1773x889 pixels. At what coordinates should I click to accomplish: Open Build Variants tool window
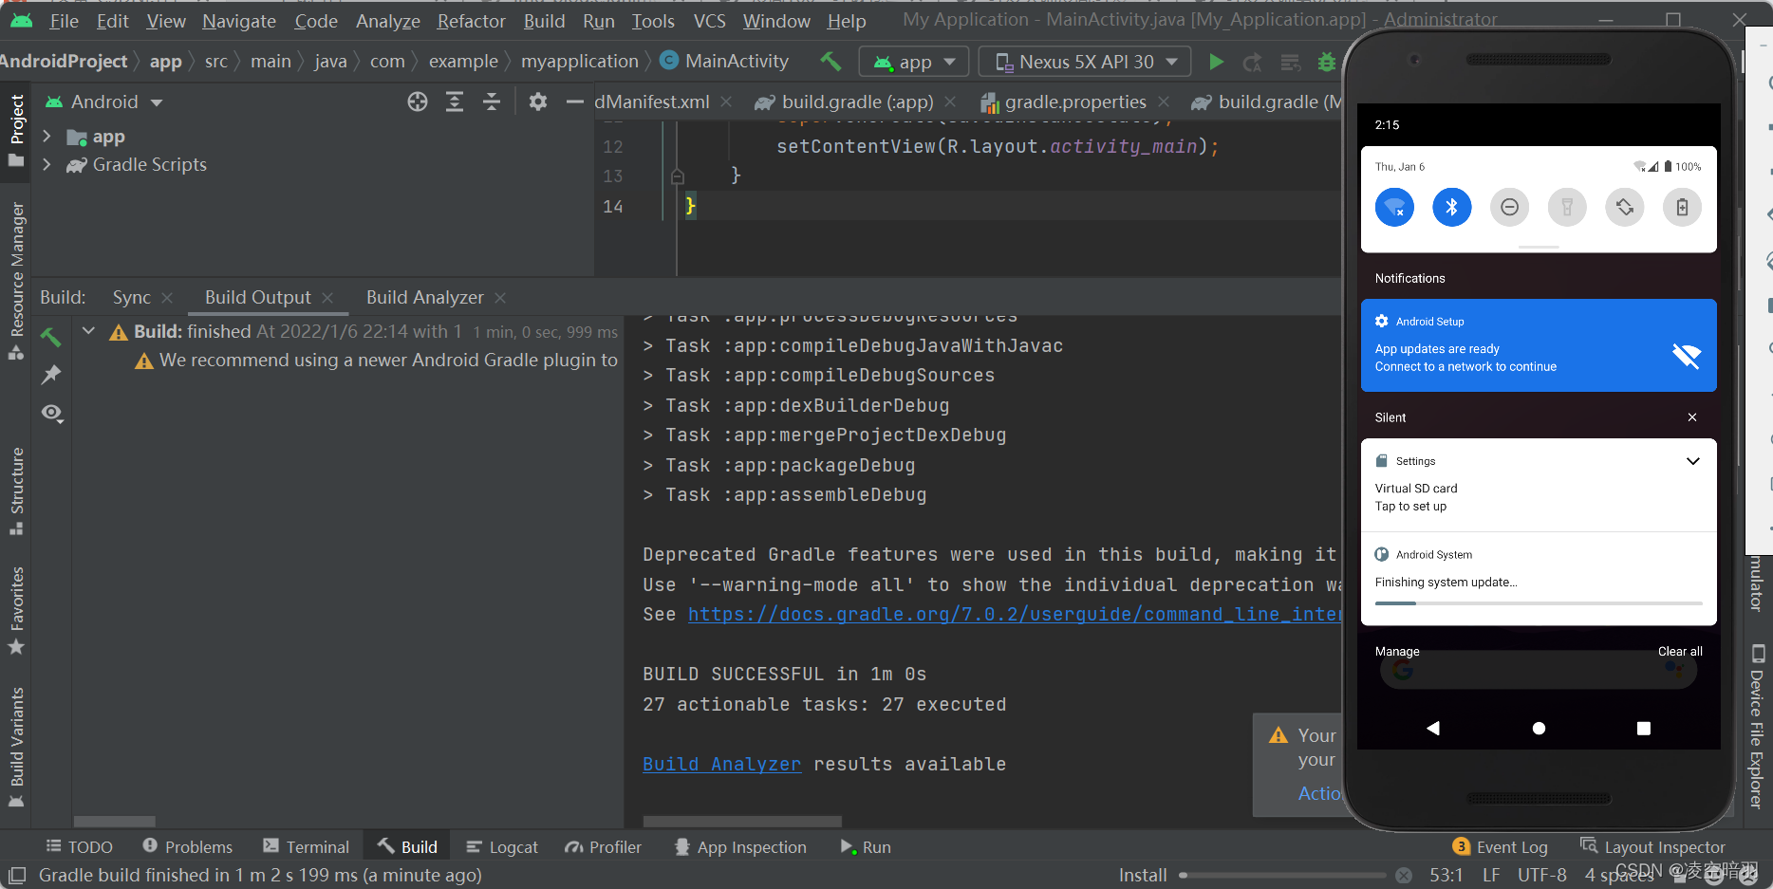[x=16, y=747]
